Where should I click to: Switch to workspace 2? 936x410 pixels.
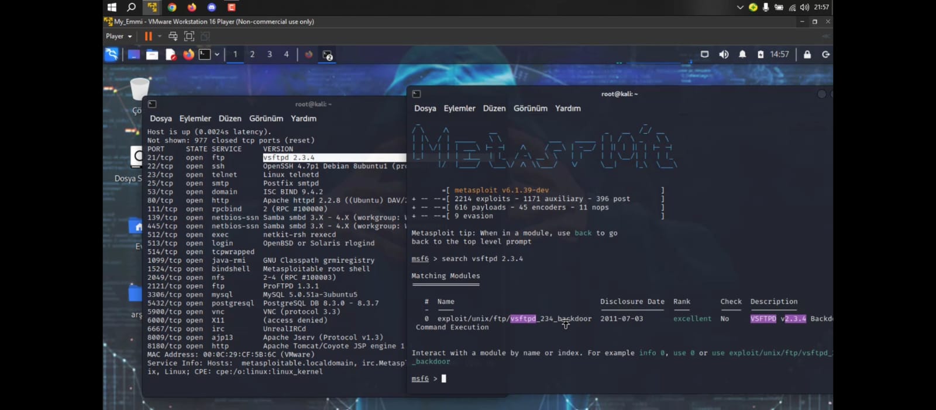252,54
